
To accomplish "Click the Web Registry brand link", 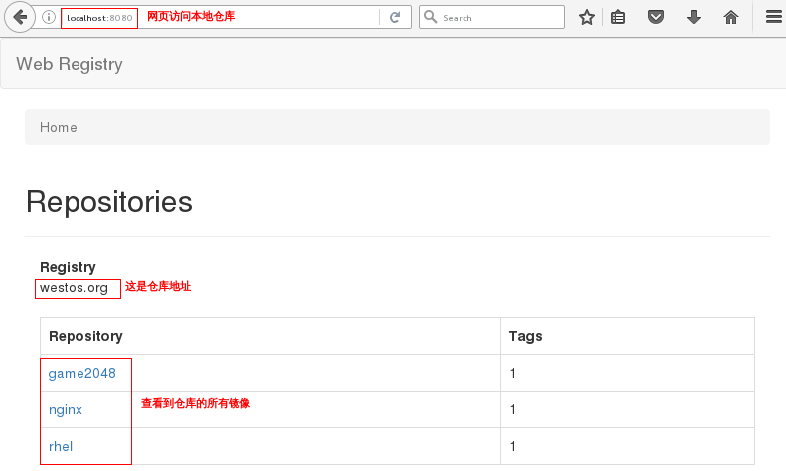I will click(x=70, y=64).
